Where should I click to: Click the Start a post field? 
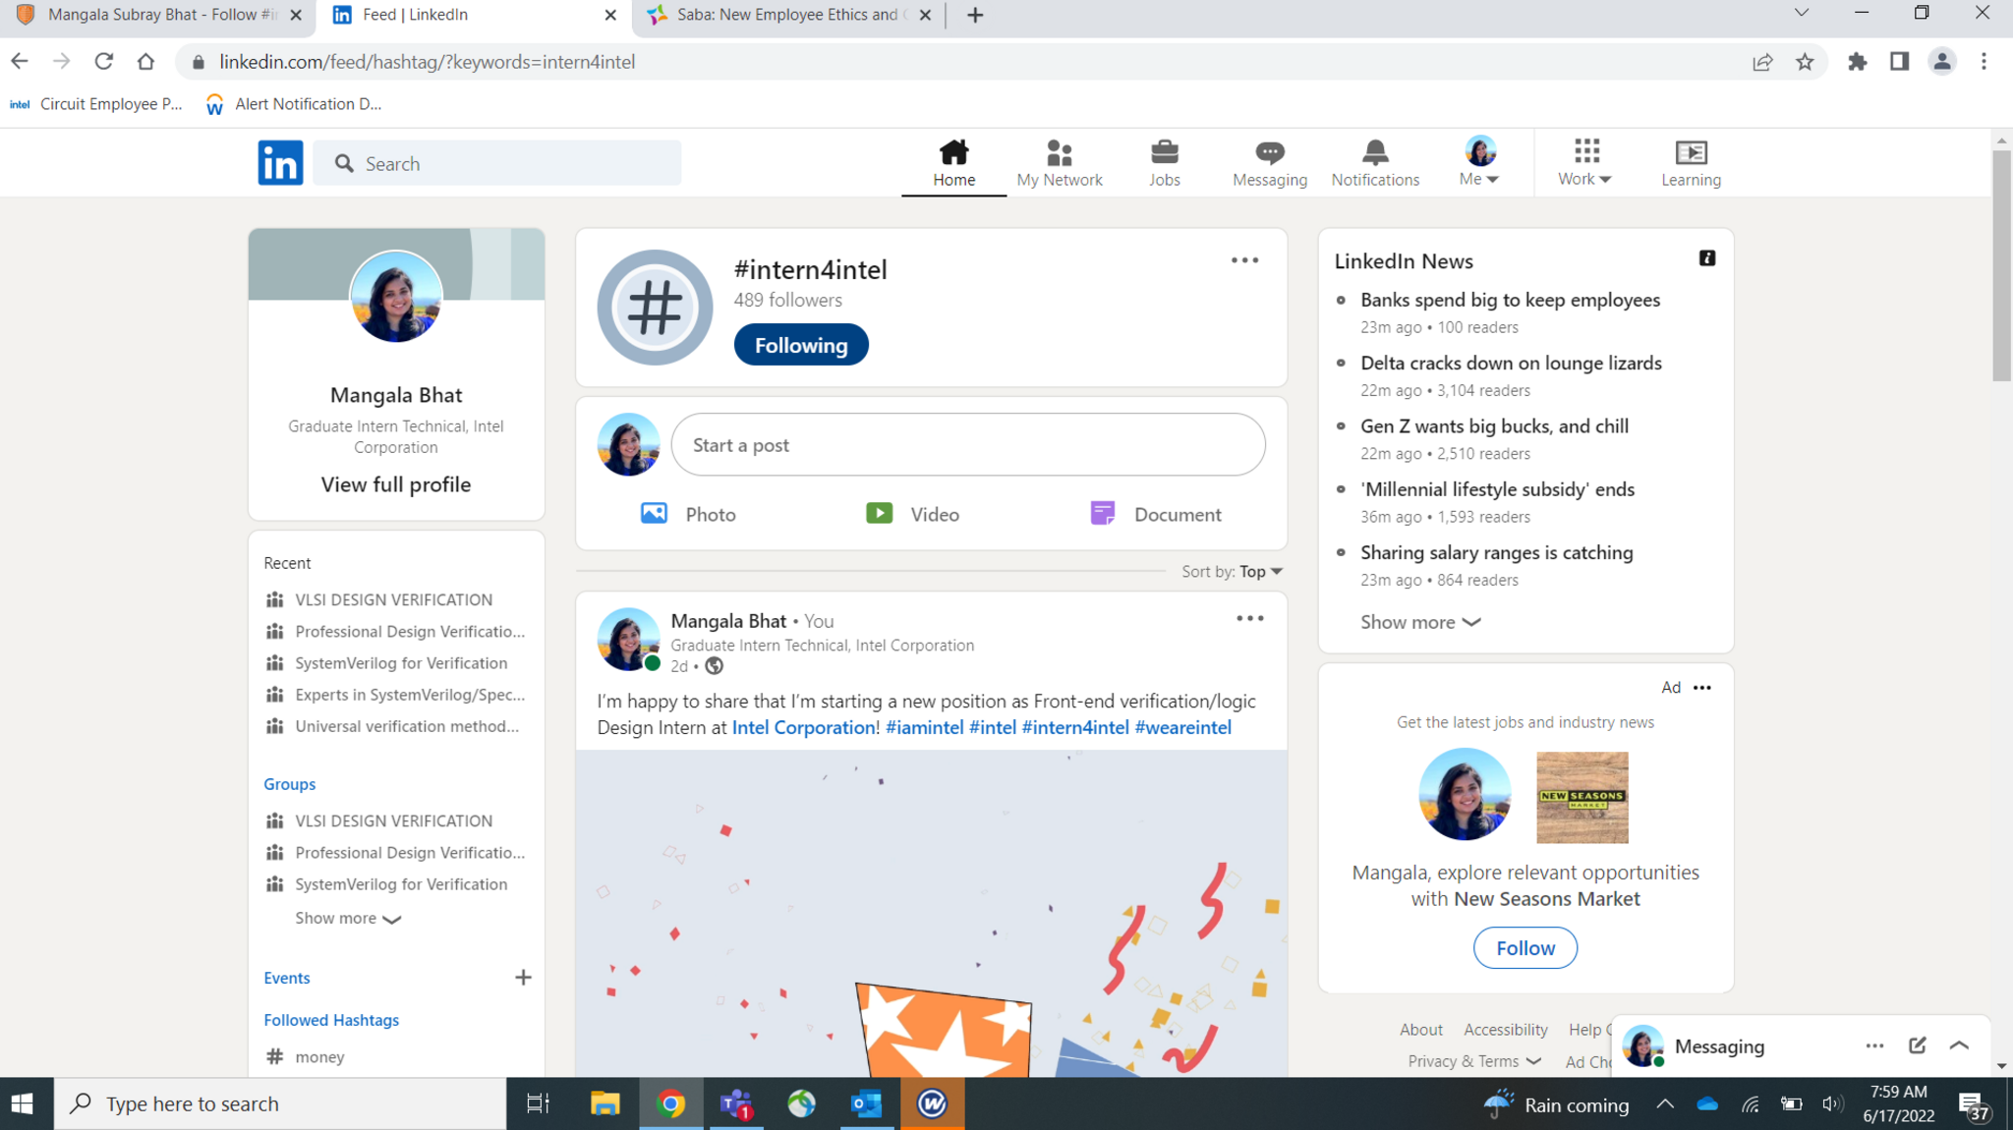pos(967,445)
